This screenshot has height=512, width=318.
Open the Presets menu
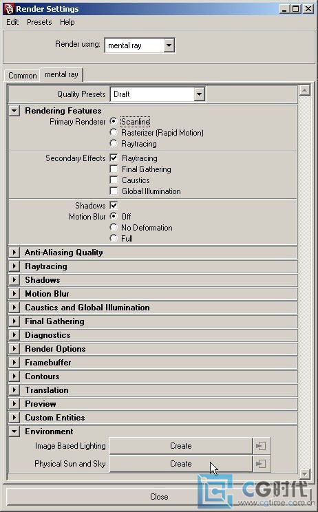pos(39,22)
